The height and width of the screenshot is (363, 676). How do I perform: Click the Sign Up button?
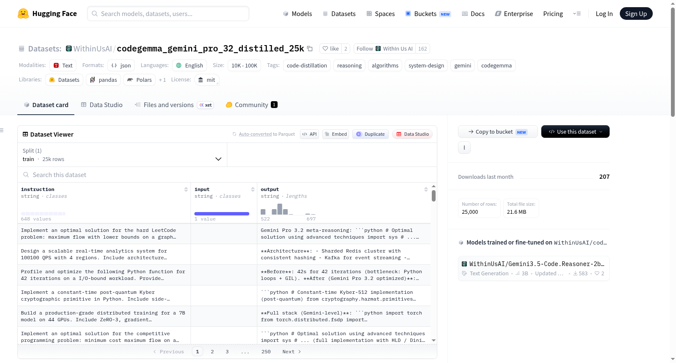coord(636,14)
